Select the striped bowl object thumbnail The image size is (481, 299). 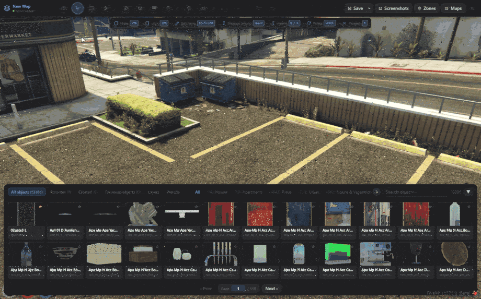point(65,254)
